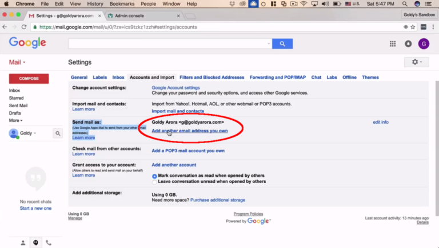Click the Dropbox icon in menu bar
The width and height of the screenshot is (439, 248).
(x=232, y=4)
